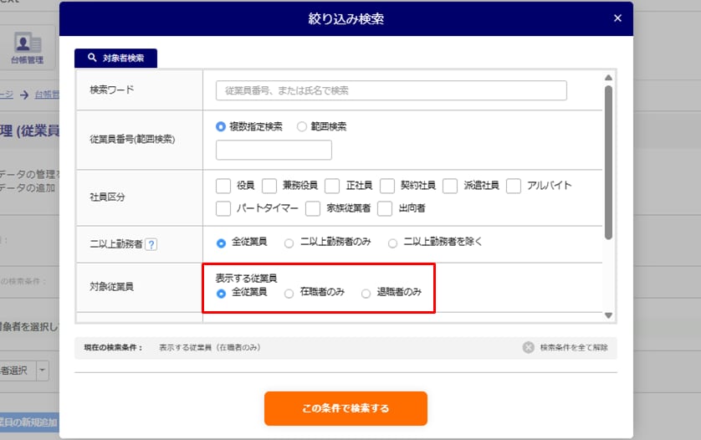701x440 pixels.
Task: Close the 絞り込み検索 dialog with X
Action: point(617,18)
